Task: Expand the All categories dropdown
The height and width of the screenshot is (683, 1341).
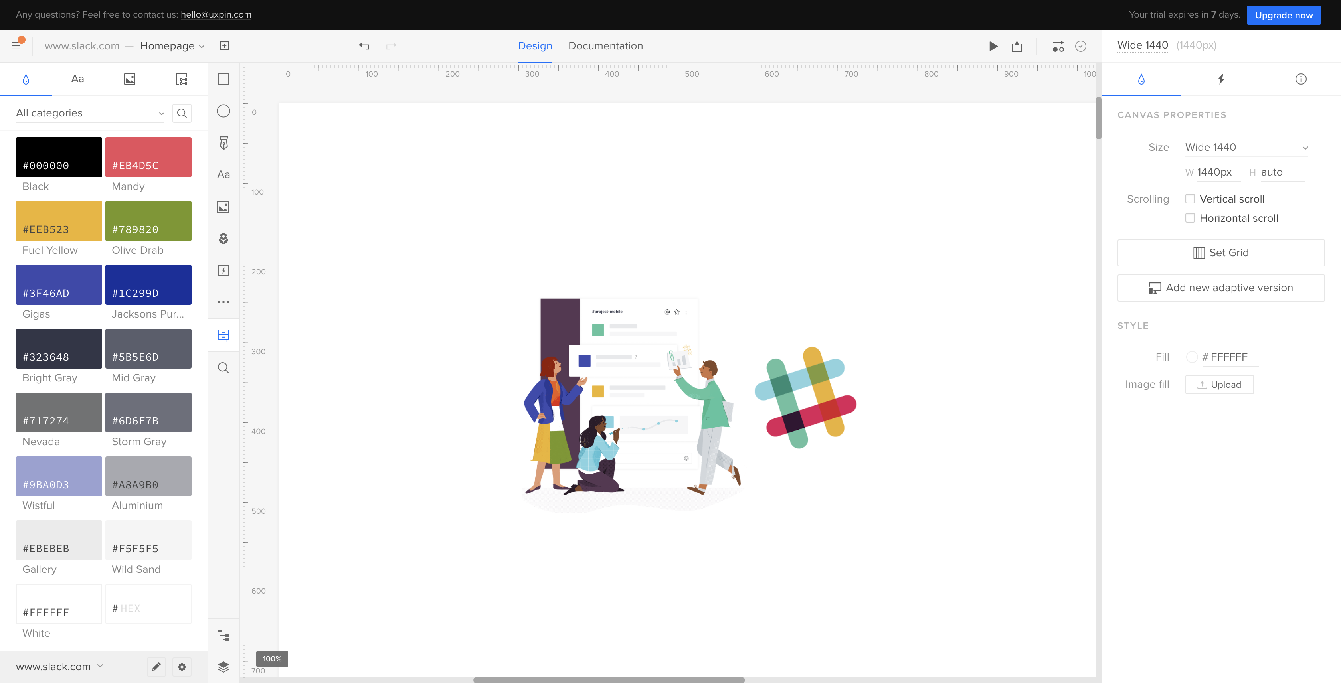Action: click(90, 113)
